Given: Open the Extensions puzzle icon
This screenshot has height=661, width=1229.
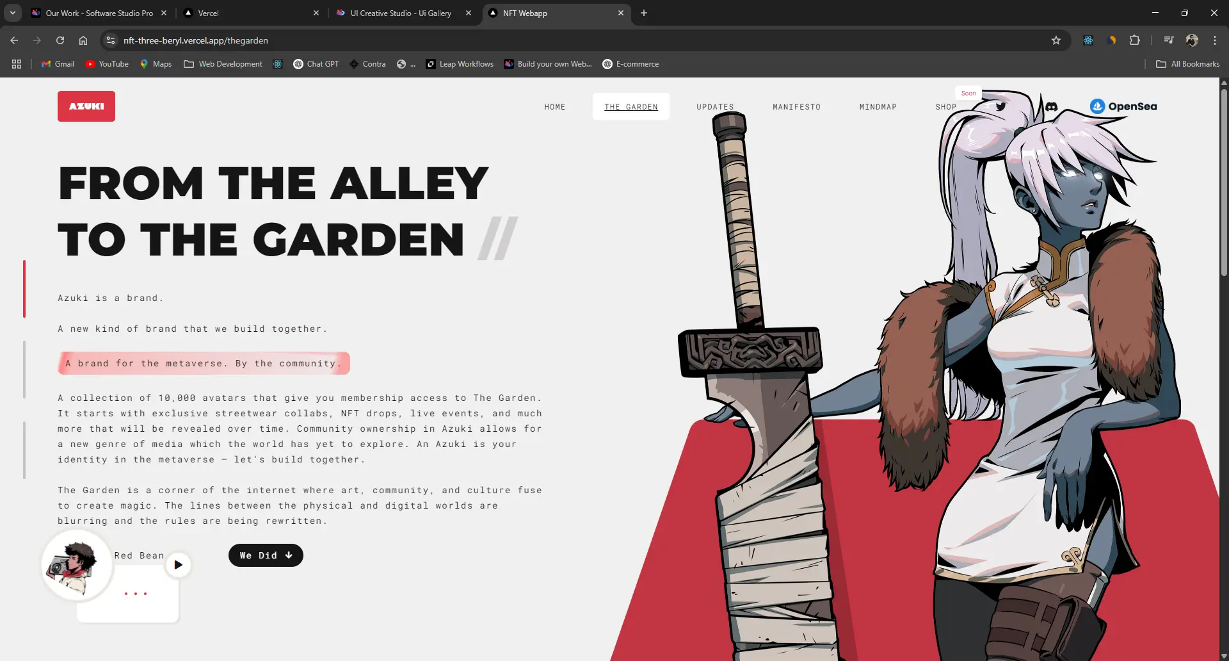Looking at the screenshot, I should (x=1134, y=40).
